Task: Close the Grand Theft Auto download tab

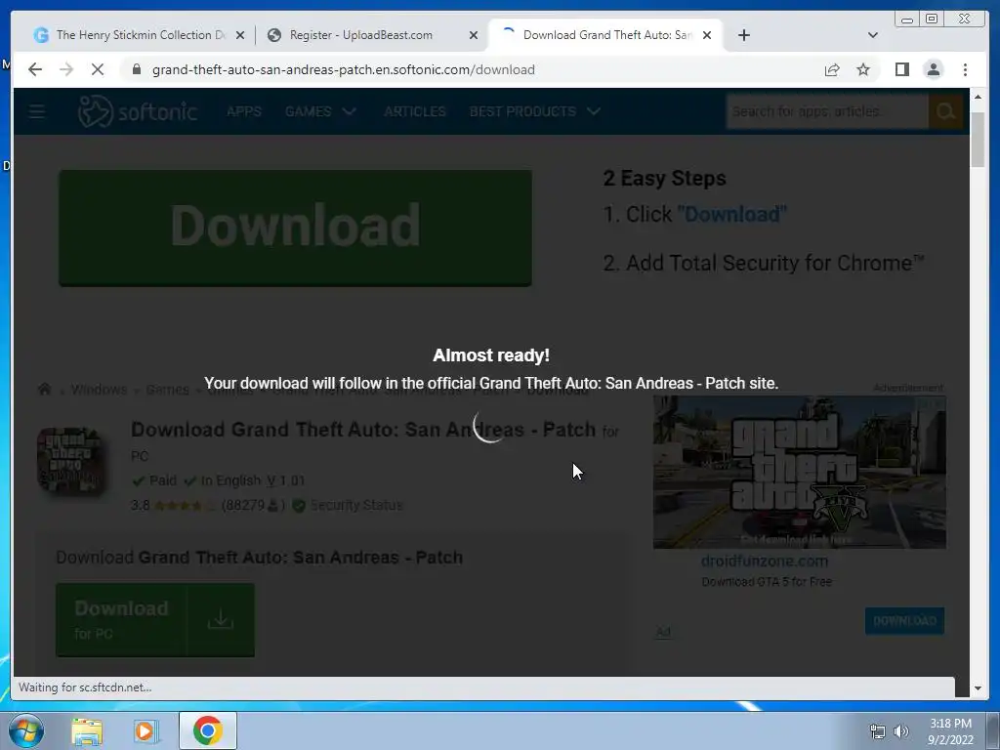Action: tap(707, 35)
